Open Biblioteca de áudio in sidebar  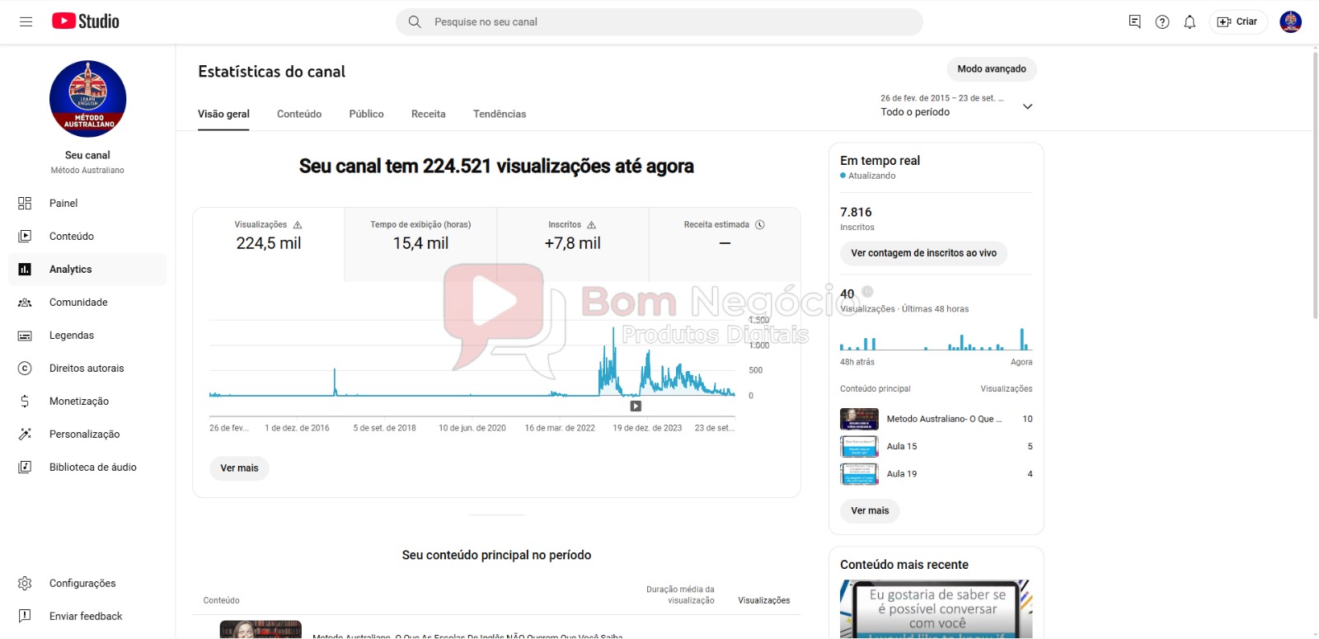(x=92, y=468)
